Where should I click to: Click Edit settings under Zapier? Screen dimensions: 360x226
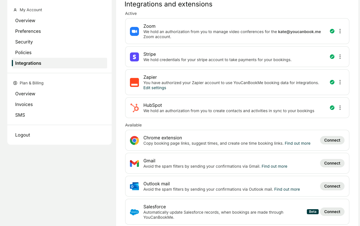155,88
